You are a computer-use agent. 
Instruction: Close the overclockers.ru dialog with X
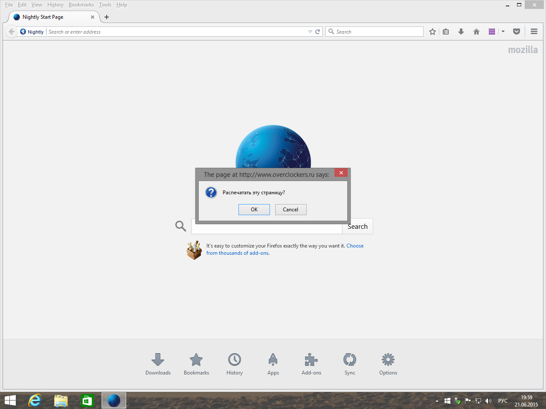pyautogui.click(x=341, y=173)
